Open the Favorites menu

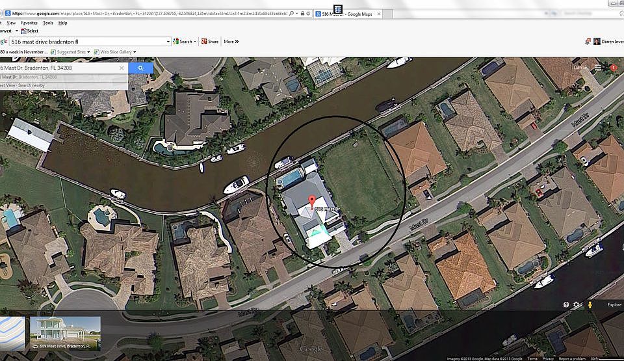pos(29,23)
